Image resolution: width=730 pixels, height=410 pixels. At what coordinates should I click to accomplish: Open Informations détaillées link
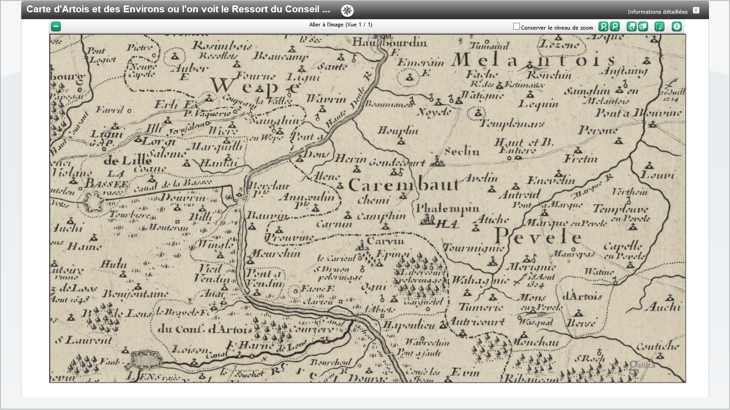pyautogui.click(x=657, y=12)
